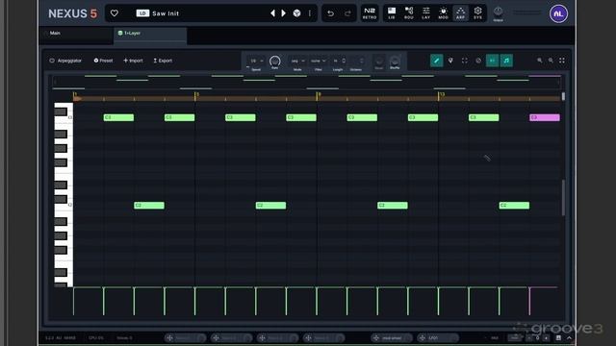Select the marquee selection tool

tap(465, 61)
